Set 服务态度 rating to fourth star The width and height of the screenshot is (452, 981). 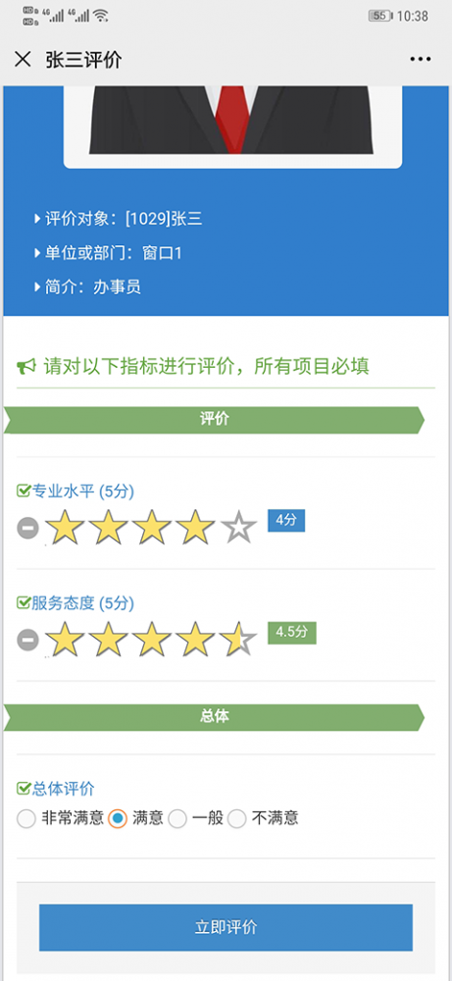click(195, 640)
